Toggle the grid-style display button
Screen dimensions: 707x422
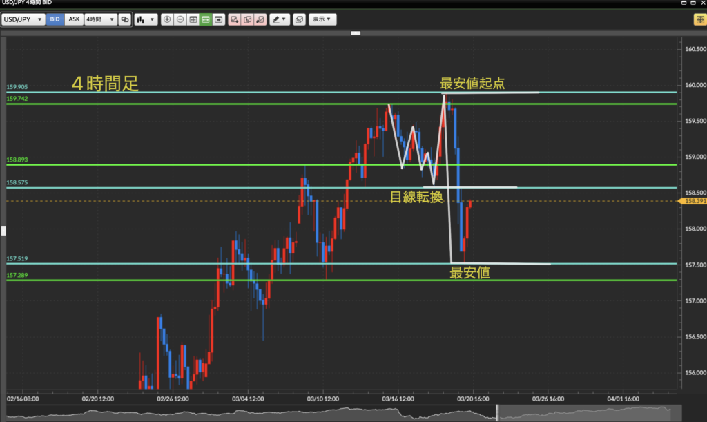[193, 19]
